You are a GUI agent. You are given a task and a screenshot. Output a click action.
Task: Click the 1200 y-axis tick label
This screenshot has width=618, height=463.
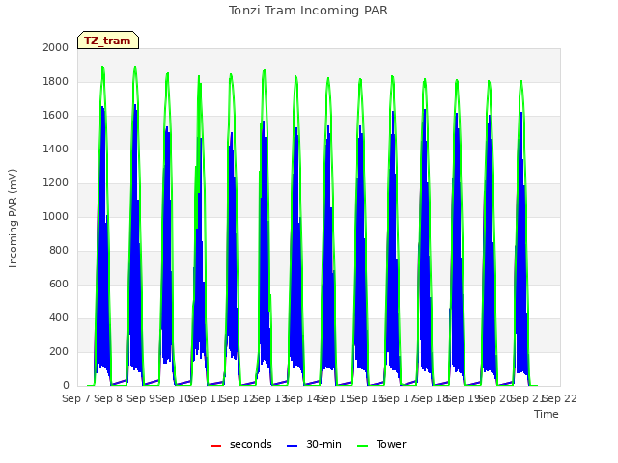pyautogui.click(x=56, y=182)
